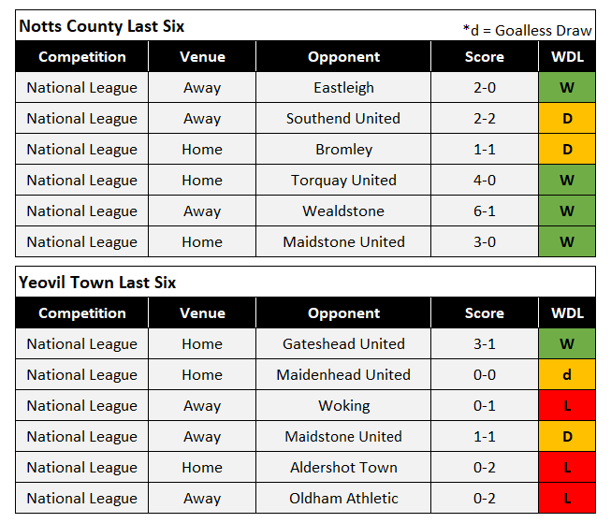Click the 6-1 score against Wealdstone
611x523 pixels.
point(485,211)
